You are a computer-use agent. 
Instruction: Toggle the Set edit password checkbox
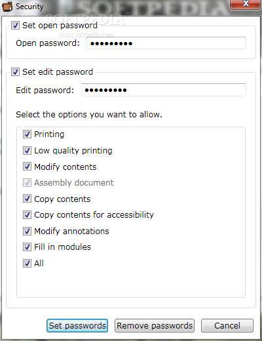pos(15,72)
